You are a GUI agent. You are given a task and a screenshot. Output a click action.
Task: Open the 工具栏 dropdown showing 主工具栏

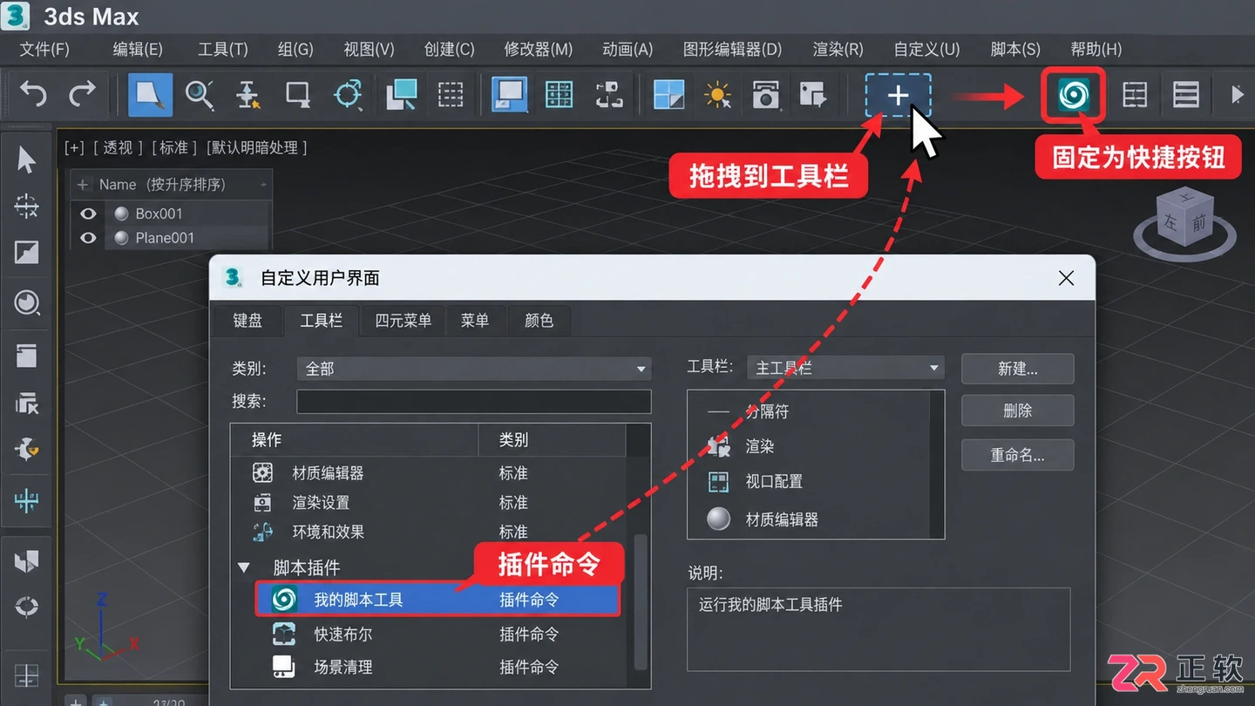click(x=845, y=368)
